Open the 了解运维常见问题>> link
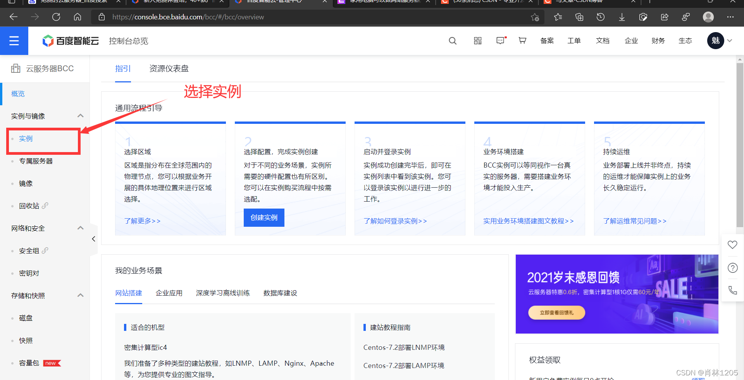This screenshot has width=744, height=380. 635,221
